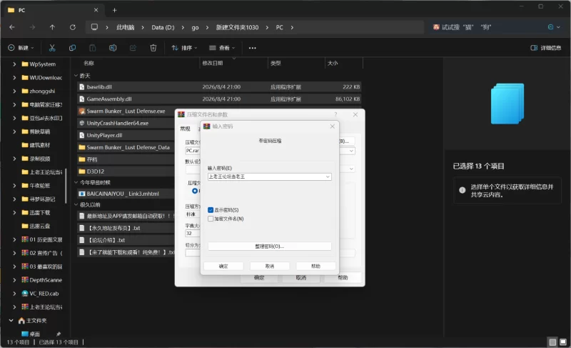Click the Explorer search box
The height and width of the screenshot is (348, 571).
(488, 27)
